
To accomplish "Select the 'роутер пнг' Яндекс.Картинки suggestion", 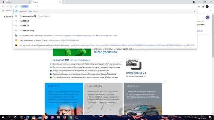I will coord(105,45).
